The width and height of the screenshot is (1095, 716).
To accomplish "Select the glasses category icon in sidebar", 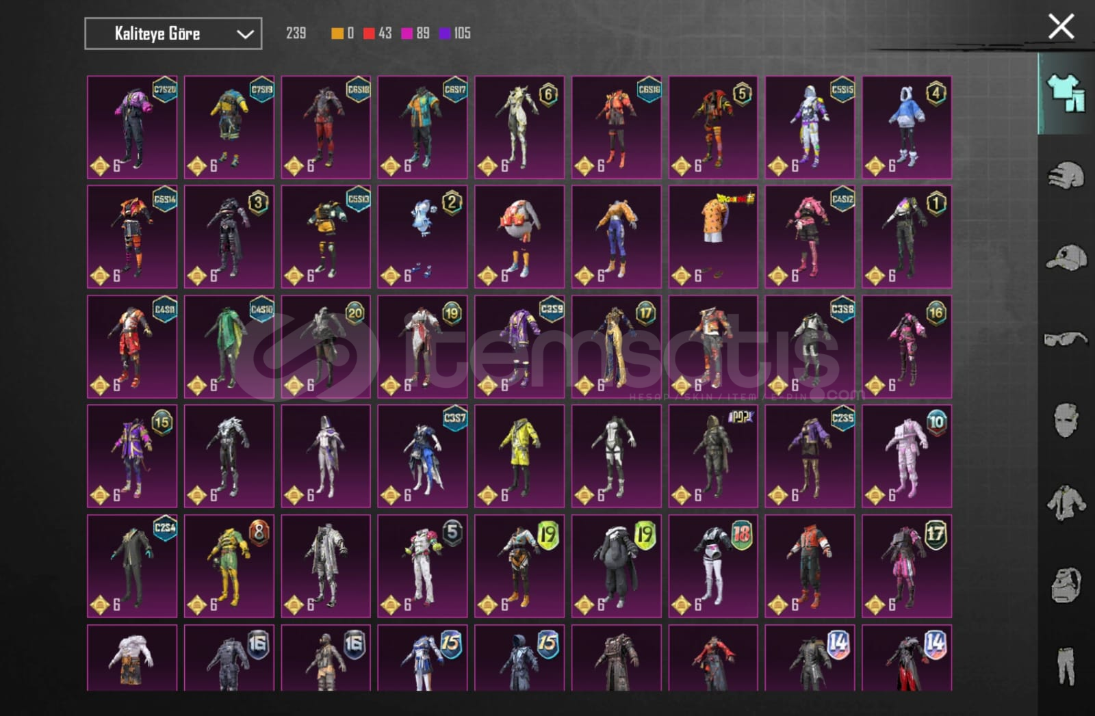I will 1066,339.
